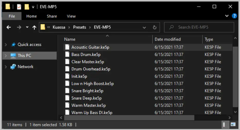Select Network in the navigation pane
Image resolution: width=240 pixels, height=130 pixels.
pyautogui.click(x=25, y=67)
